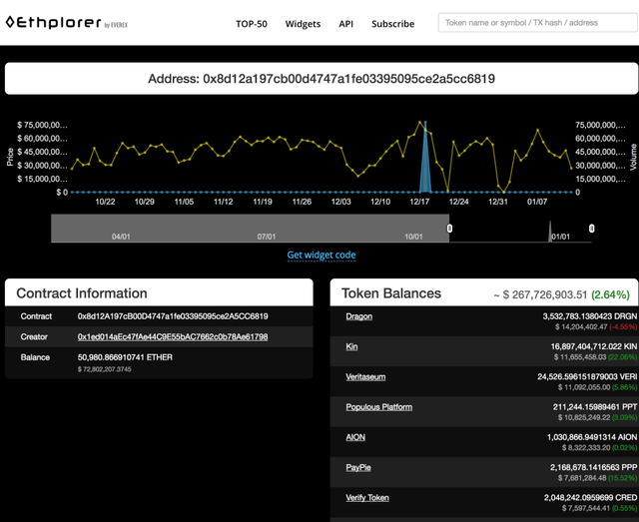Click the Address header text

321,79
